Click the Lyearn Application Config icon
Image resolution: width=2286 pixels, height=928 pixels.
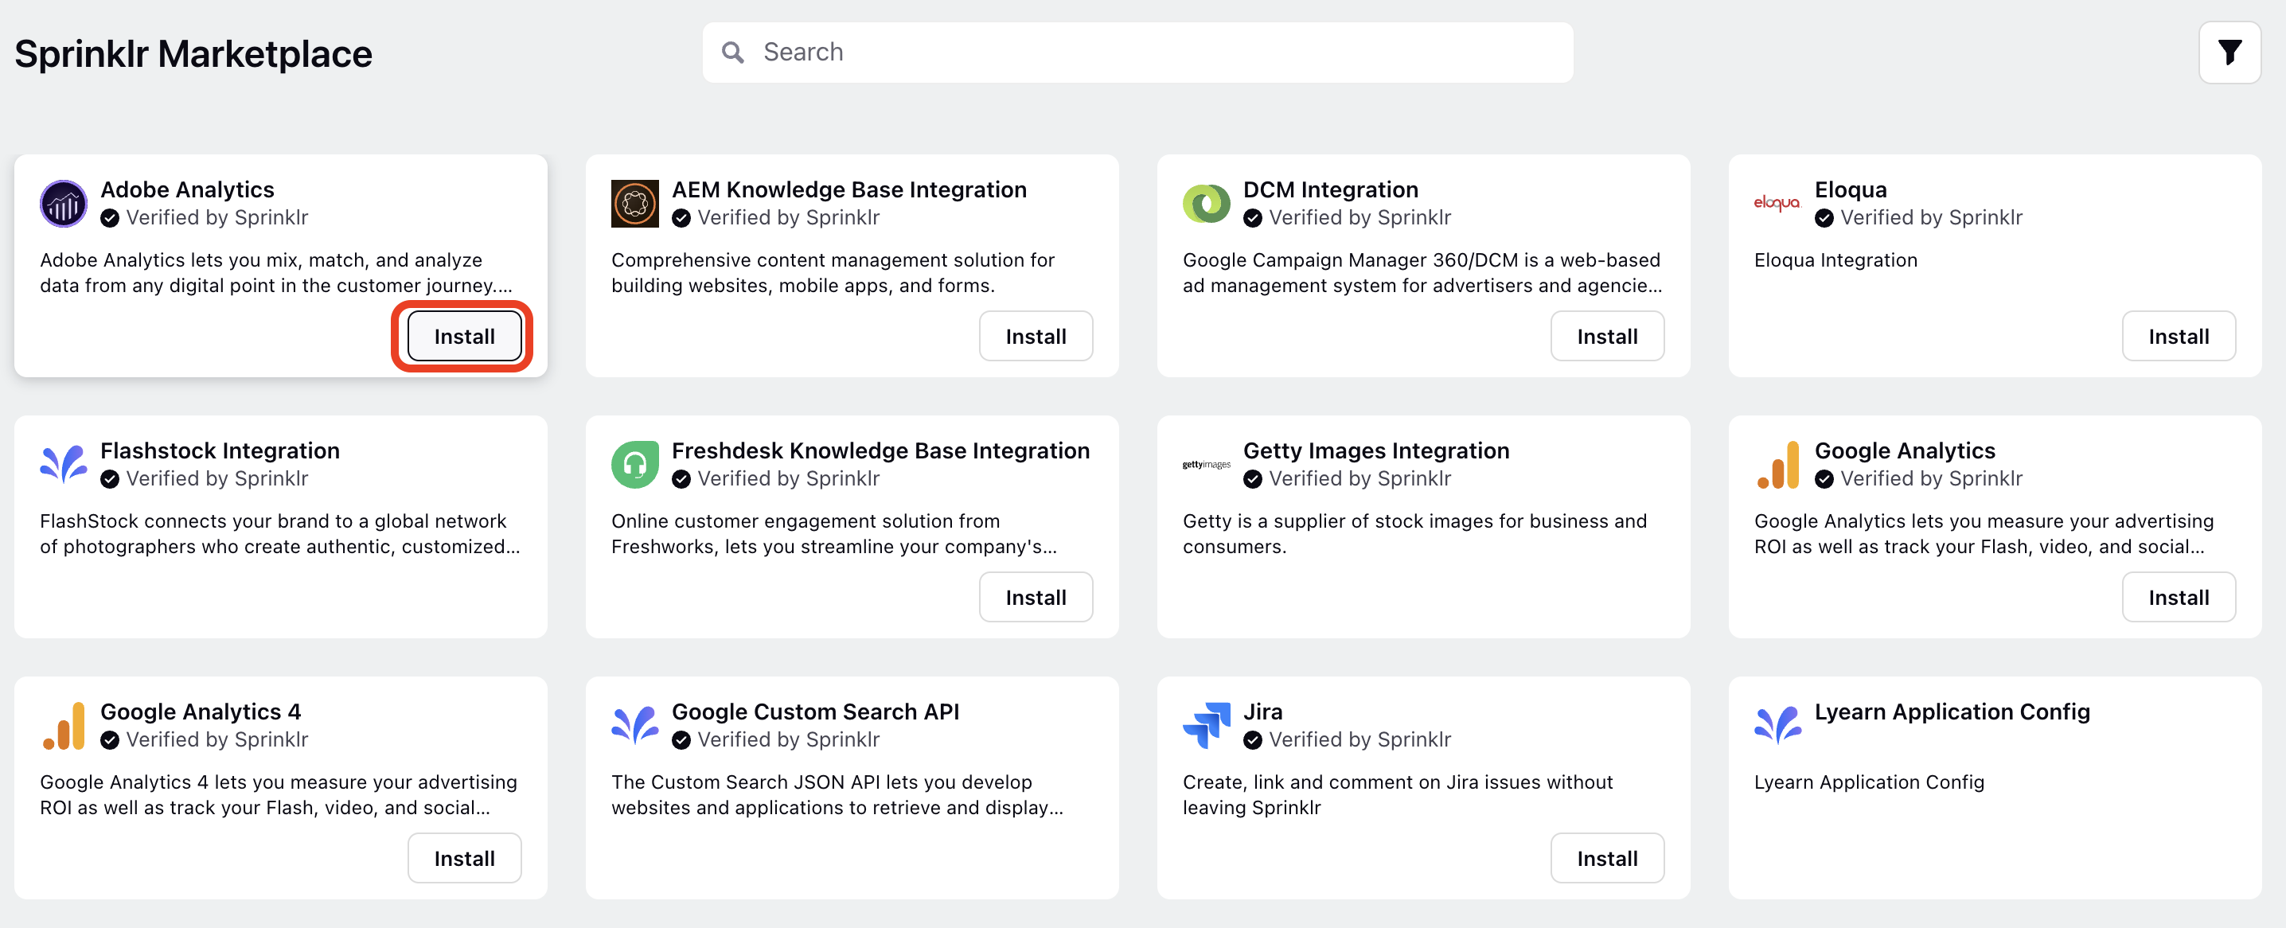1778,726
